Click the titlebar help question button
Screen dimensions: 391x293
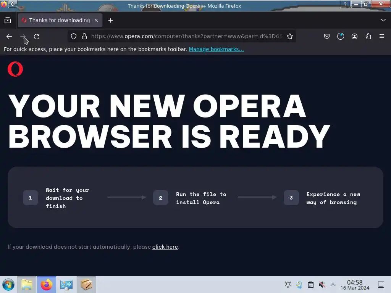pyautogui.click(x=345, y=4)
